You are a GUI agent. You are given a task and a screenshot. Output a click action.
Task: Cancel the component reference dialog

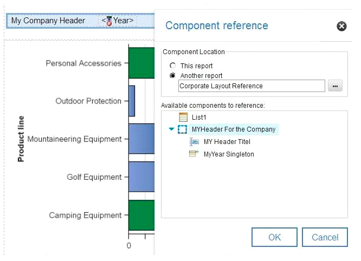pos(325,237)
